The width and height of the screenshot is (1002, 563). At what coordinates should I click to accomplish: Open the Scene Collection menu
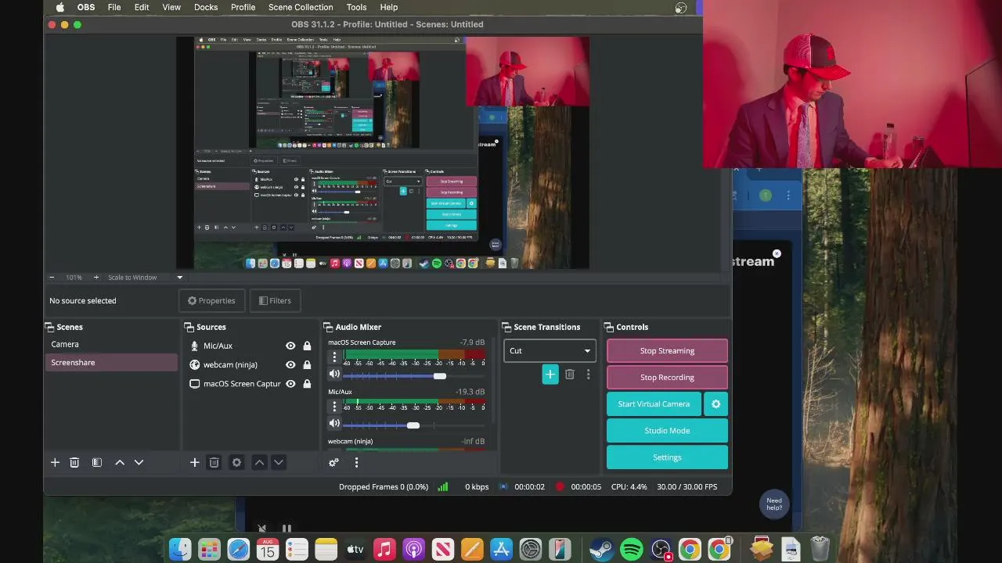tap(301, 7)
